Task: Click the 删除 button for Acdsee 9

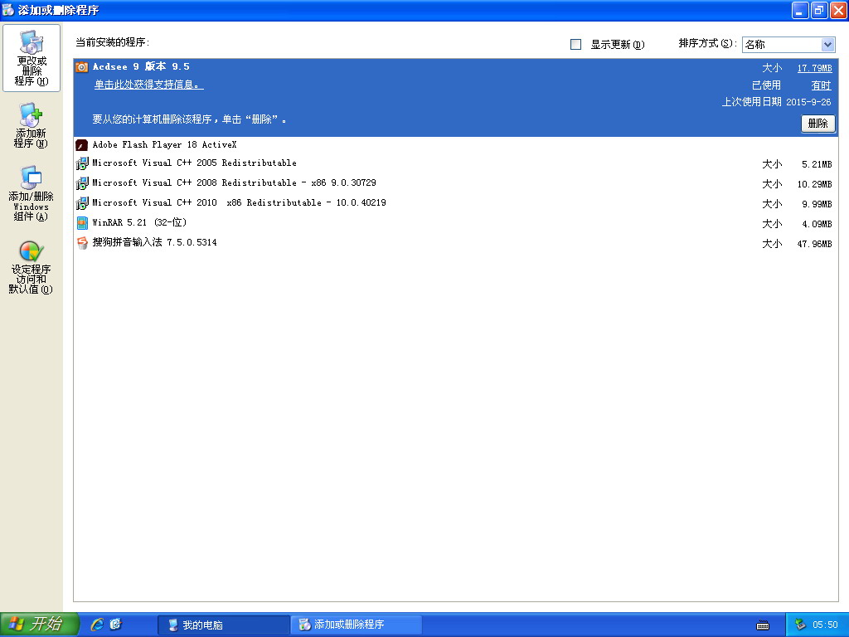Action: click(x=817, y=124)
